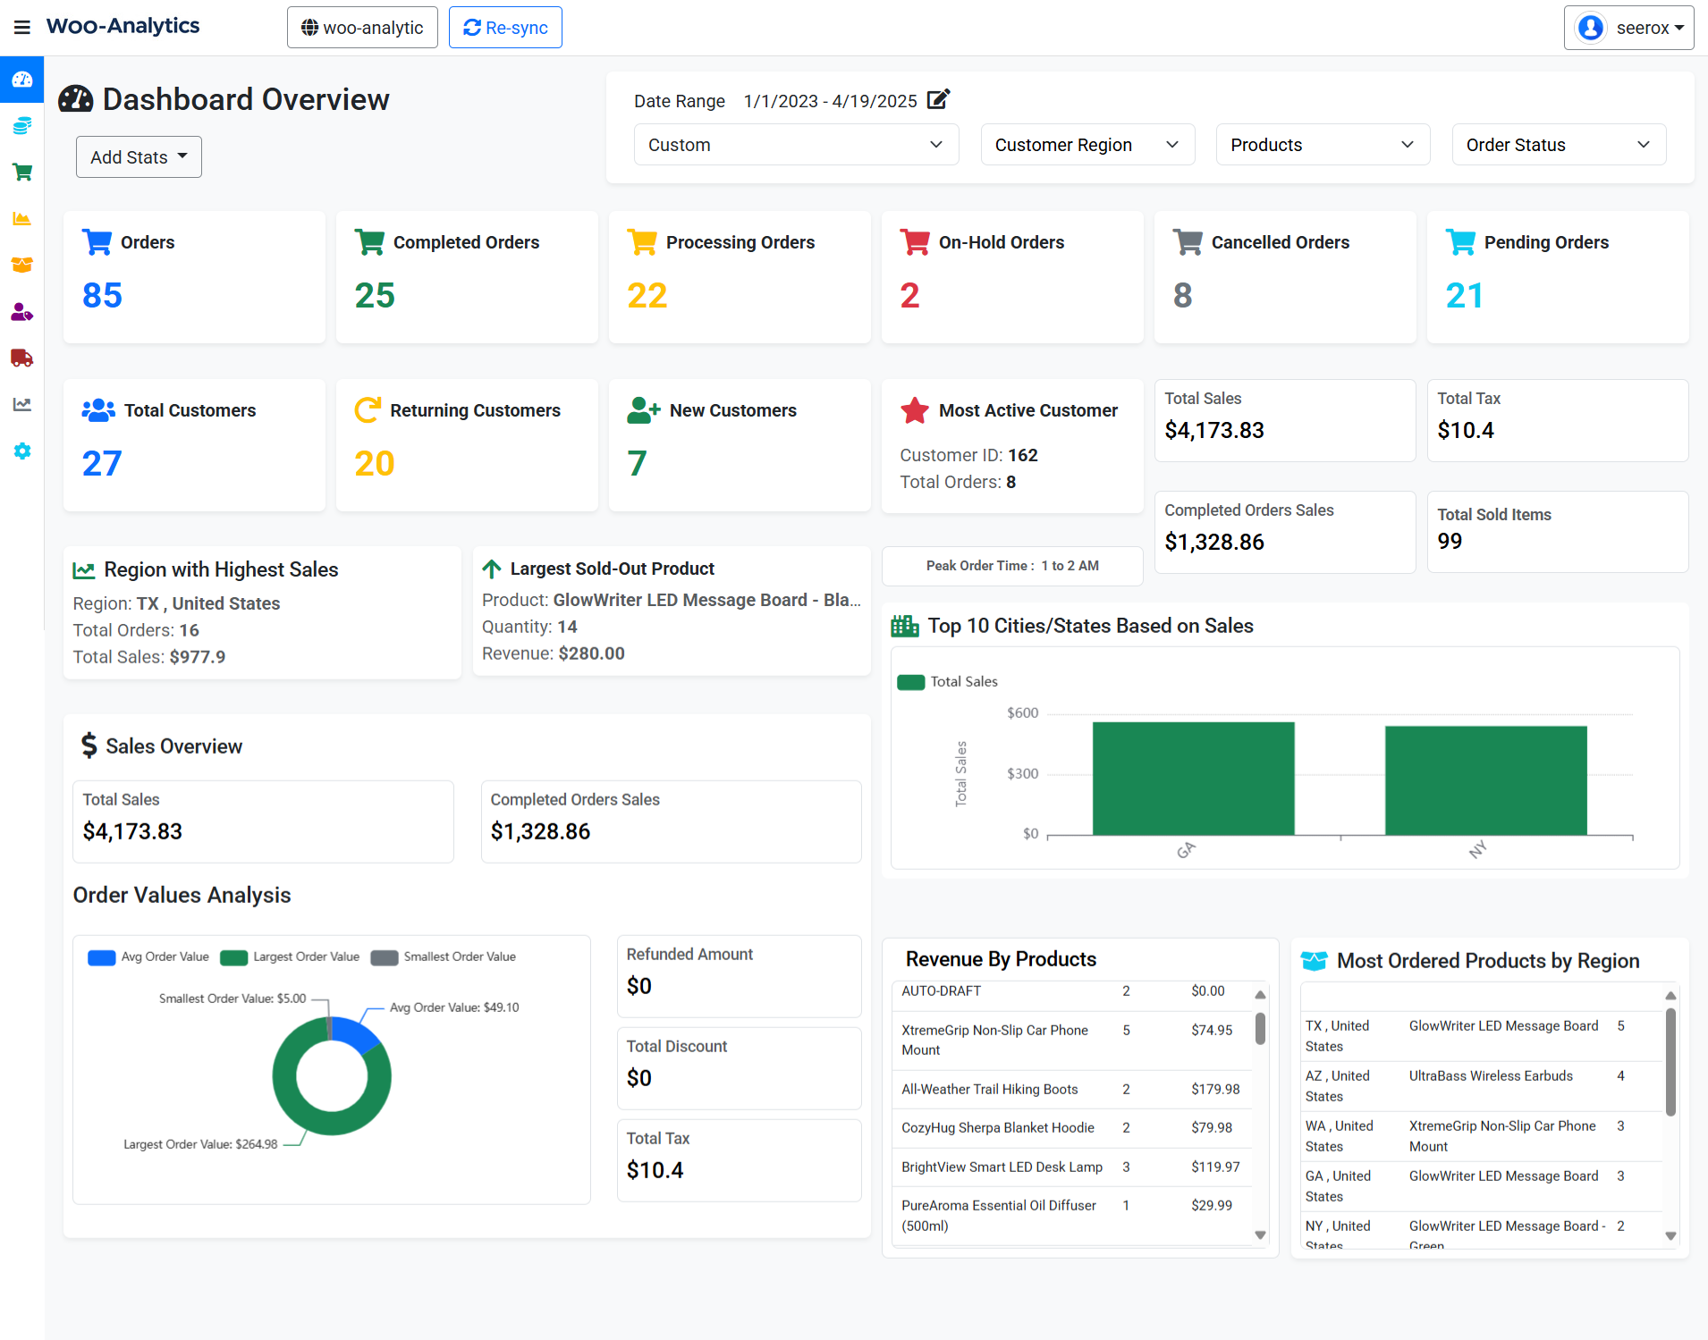1708x1340 pixels.
Task: Open the Customer Region dropdown
Action: point(1087,144)
